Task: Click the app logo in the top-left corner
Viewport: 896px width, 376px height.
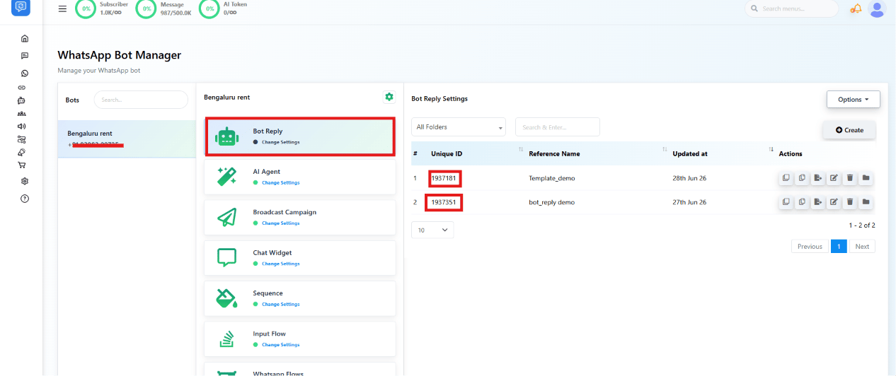Action: click(22, 6)
